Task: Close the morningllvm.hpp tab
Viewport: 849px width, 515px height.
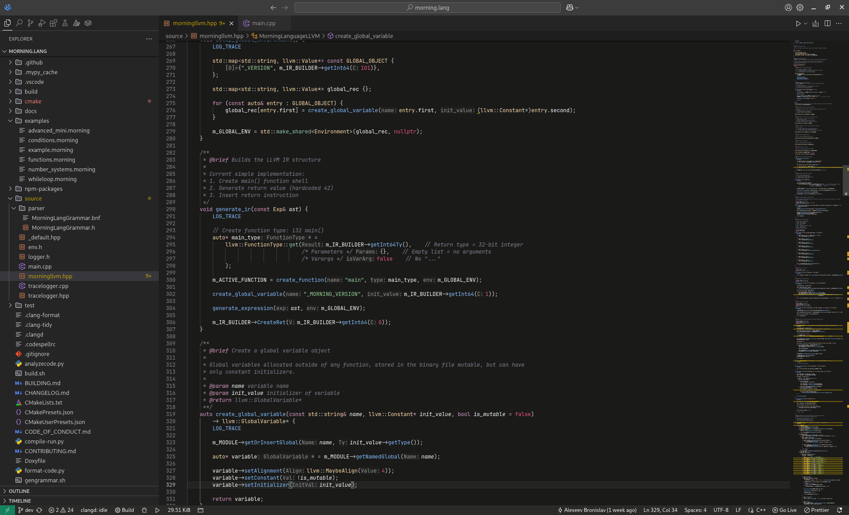Action: coord(231,23)
